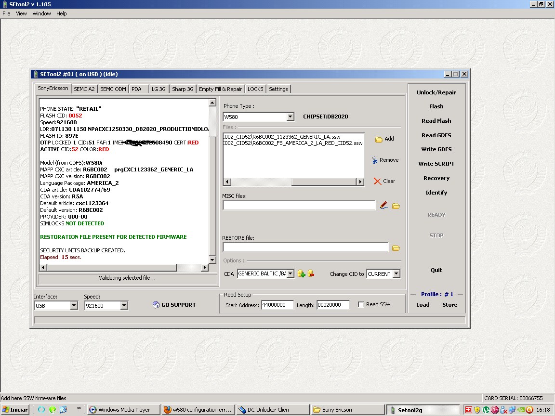Click Files list horizontal scrollbar left arrow
Screen dimensions: 555x416
point(227,182)
